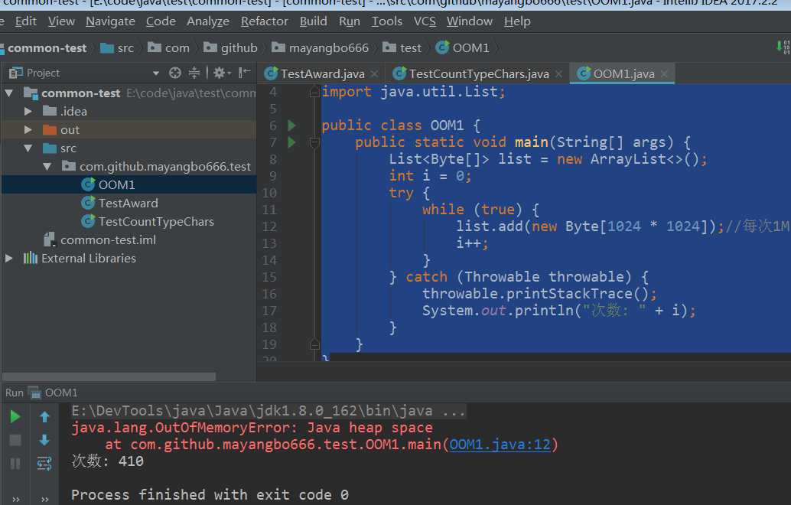Click test breadcrumb in navigation bar
This screenshot has height=505, width=791.
click(x=402, y=48)
